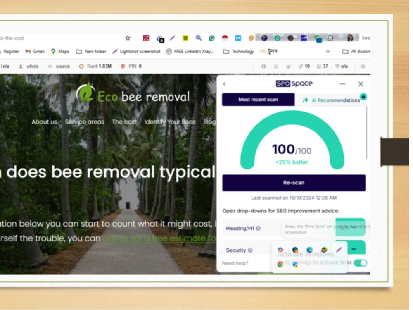Open the Technology bookmarks folder
413x310 pixels.
click(x=239, y=51)
